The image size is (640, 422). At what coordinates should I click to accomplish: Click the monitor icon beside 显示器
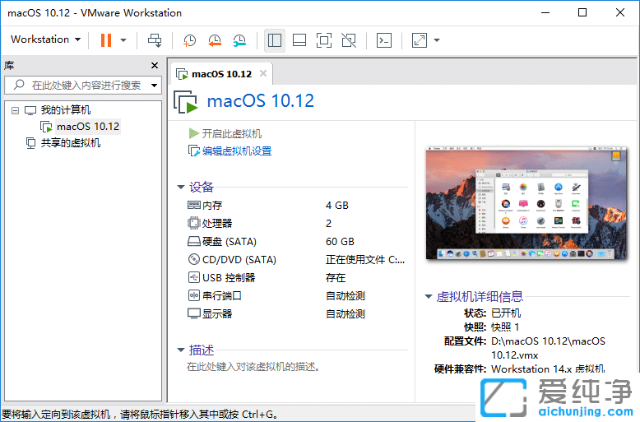pos(194,313)
